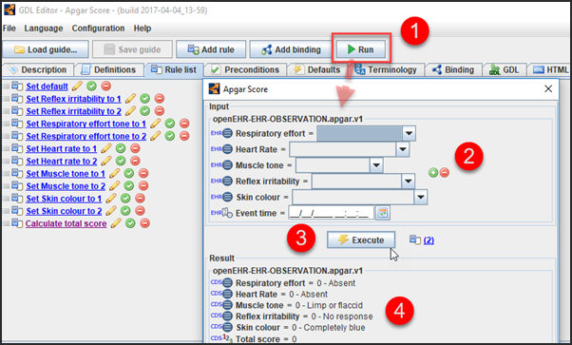Edit Set Muscle tone to 1 rule
Viewport: 572px width, 345px height.
[115, 173]
